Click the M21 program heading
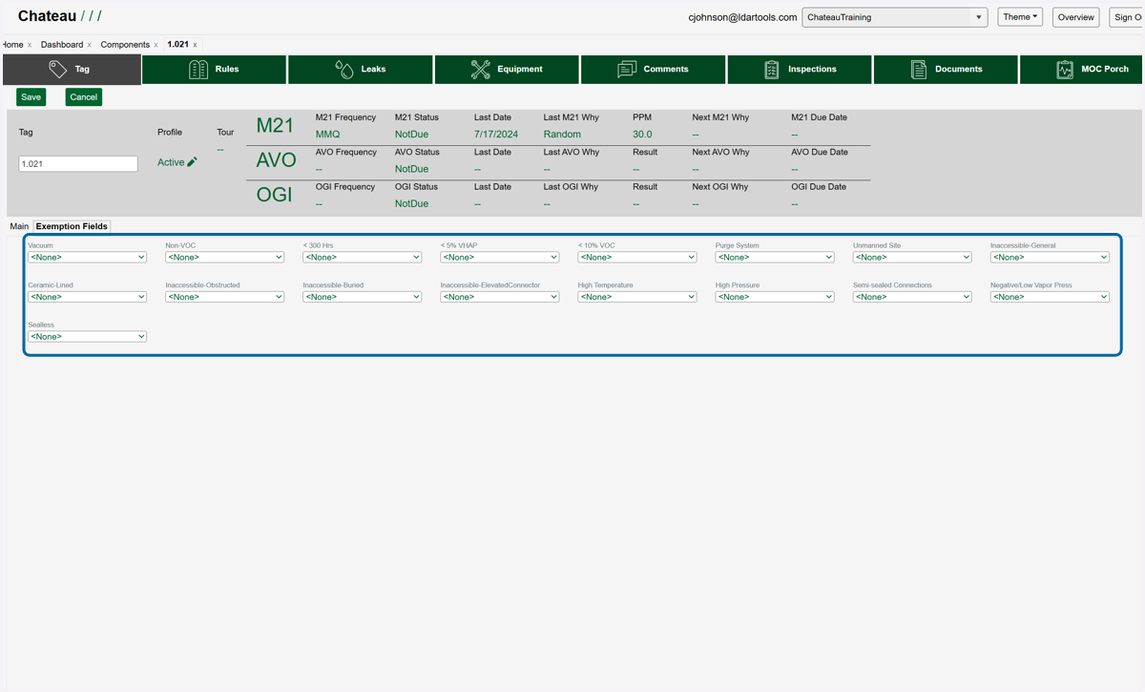Image resolution: width=1145 pixels, height=692 pixels. click(275, 126)
